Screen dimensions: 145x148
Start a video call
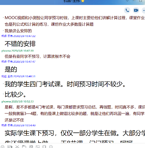(x=136, y=10)
